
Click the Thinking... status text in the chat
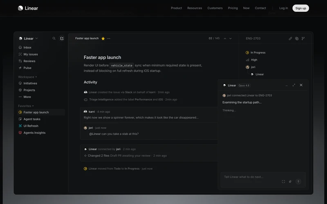coord(229,110)
